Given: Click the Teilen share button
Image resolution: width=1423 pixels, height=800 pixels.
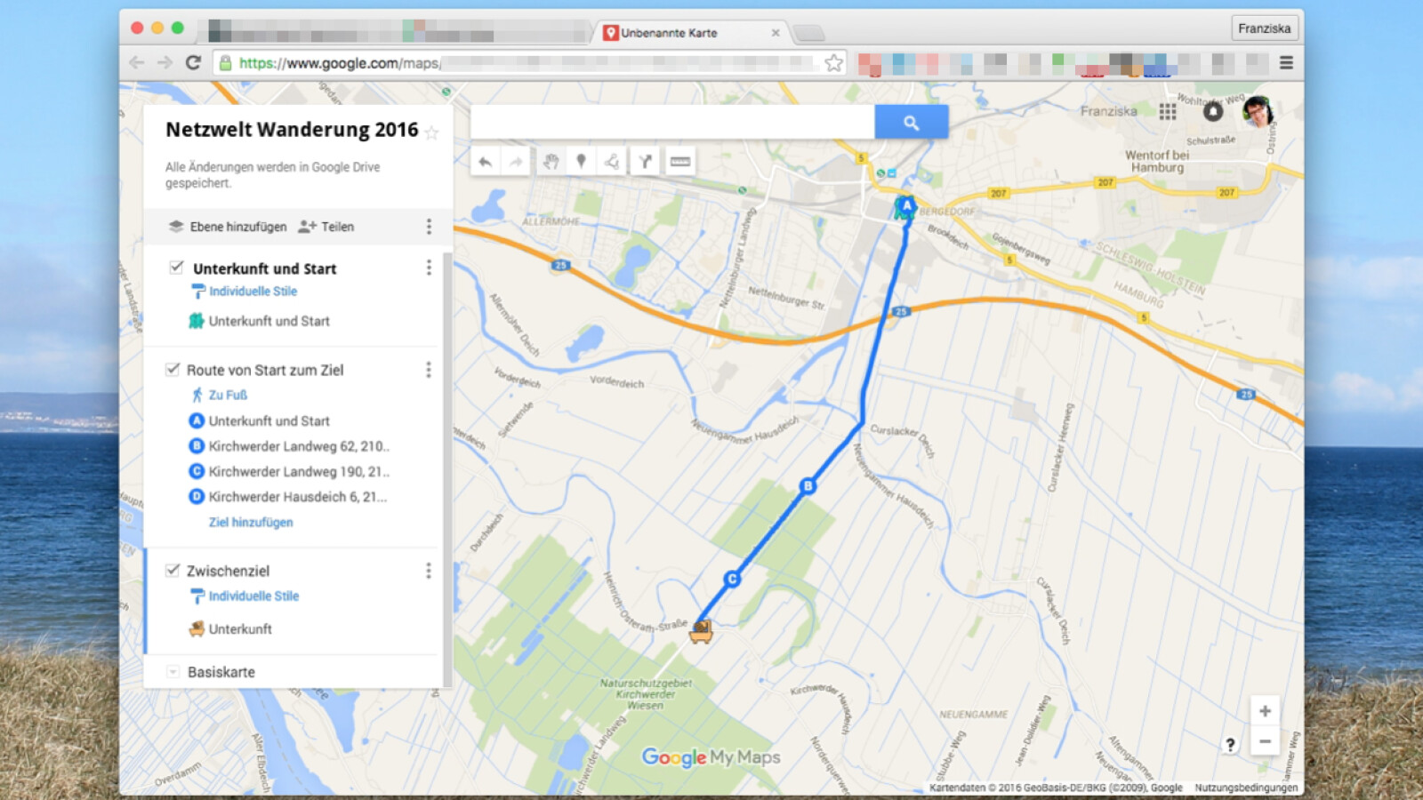Looking at the screenshot, I should [326, 227].
